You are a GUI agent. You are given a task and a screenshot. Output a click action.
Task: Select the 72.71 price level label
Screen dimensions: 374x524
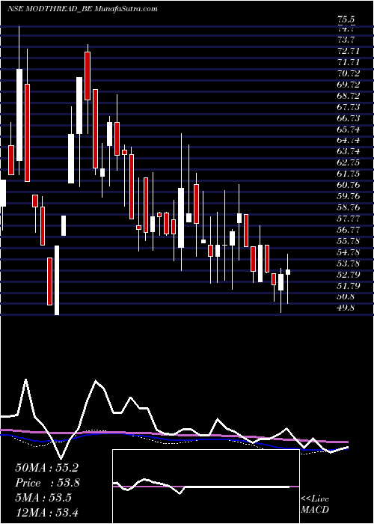pyautogui.click(x=348, y=51)
